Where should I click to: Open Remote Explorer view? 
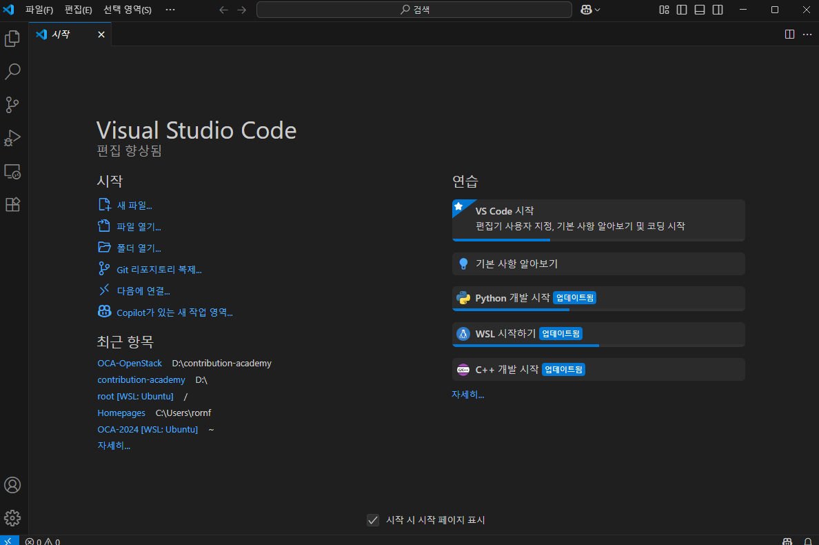coord(12,171)
